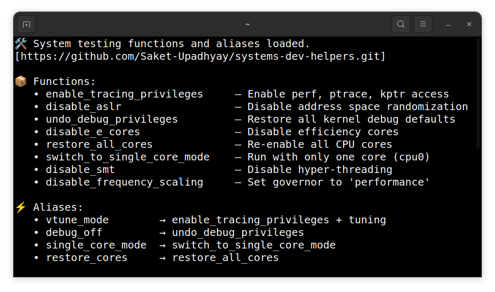The height and width of the screenshot is (292, 495).
Task: Open a new terminal tab
Action: pyautogui.click(x=26, y=24)
